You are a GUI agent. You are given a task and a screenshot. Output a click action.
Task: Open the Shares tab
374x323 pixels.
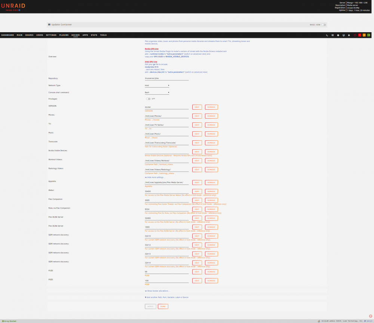point(29,35)
